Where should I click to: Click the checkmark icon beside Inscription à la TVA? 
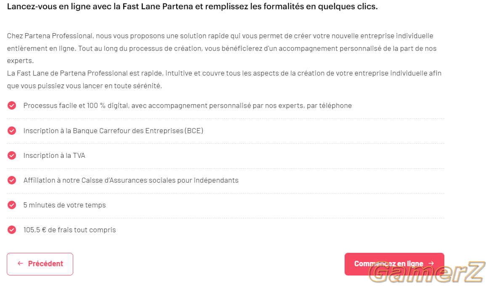(x=12, y=155)
